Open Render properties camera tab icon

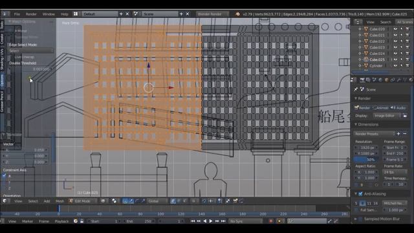362,80
